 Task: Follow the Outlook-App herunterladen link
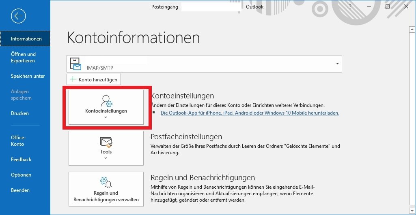pos(250,113)
